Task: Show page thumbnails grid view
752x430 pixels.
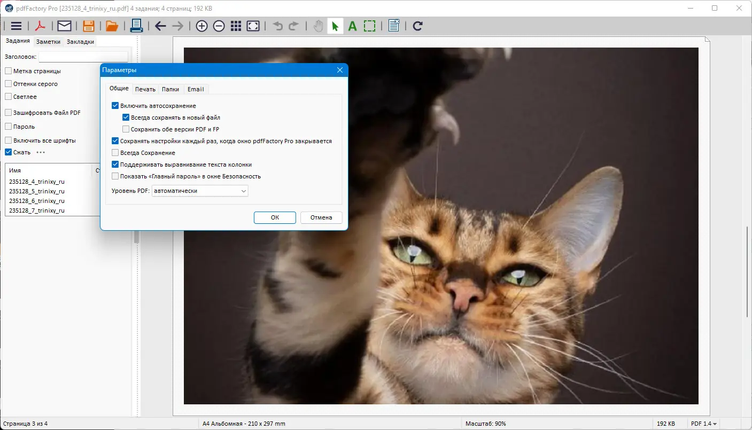Action: (236, 26)
